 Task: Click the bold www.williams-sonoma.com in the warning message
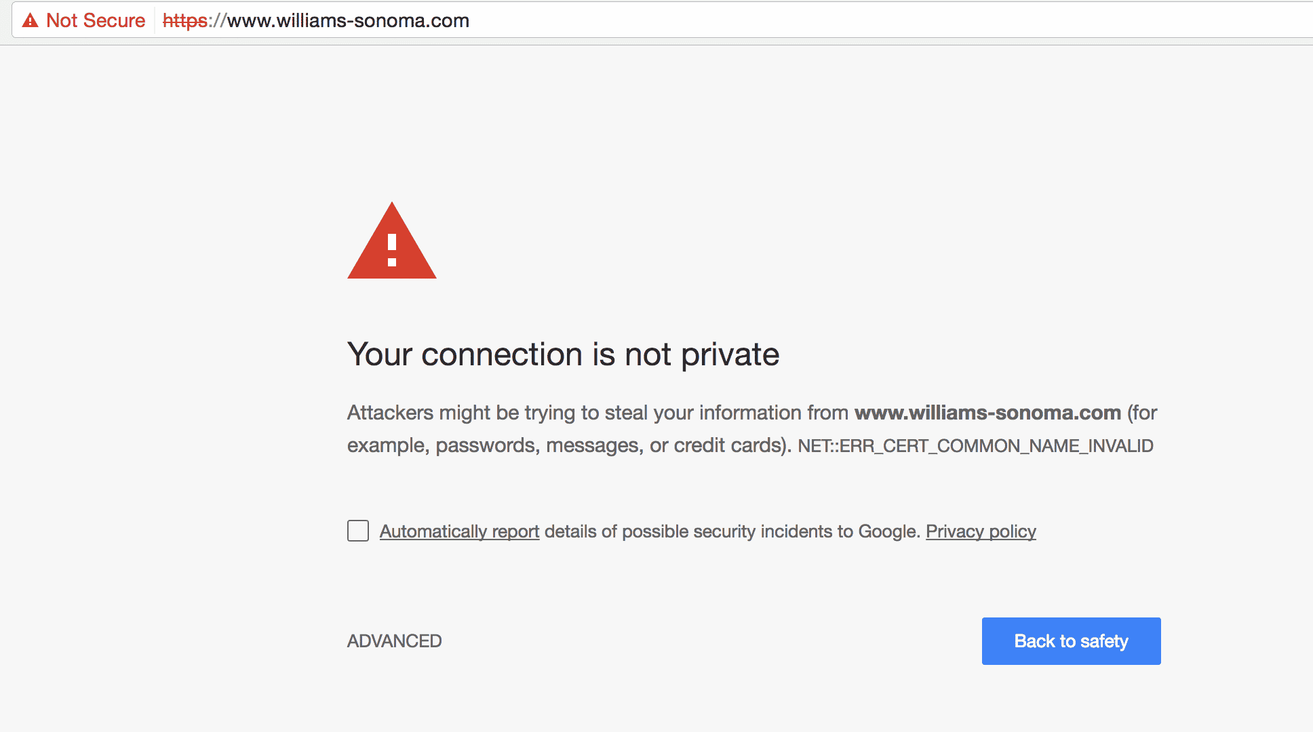click(x=987, y=412)
